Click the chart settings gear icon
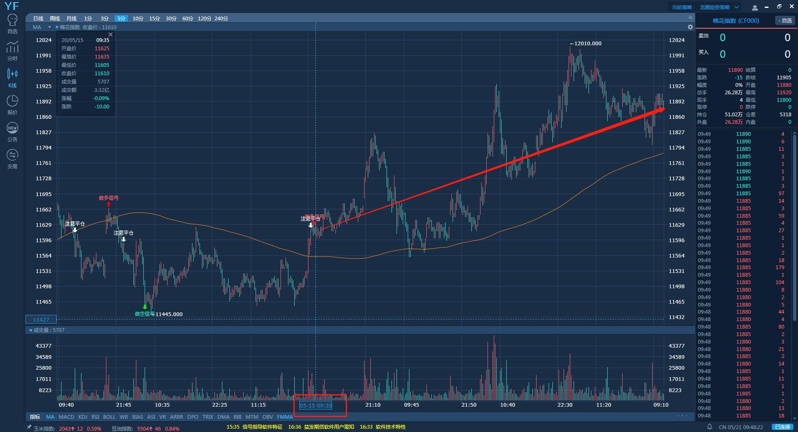 (690, 27)
